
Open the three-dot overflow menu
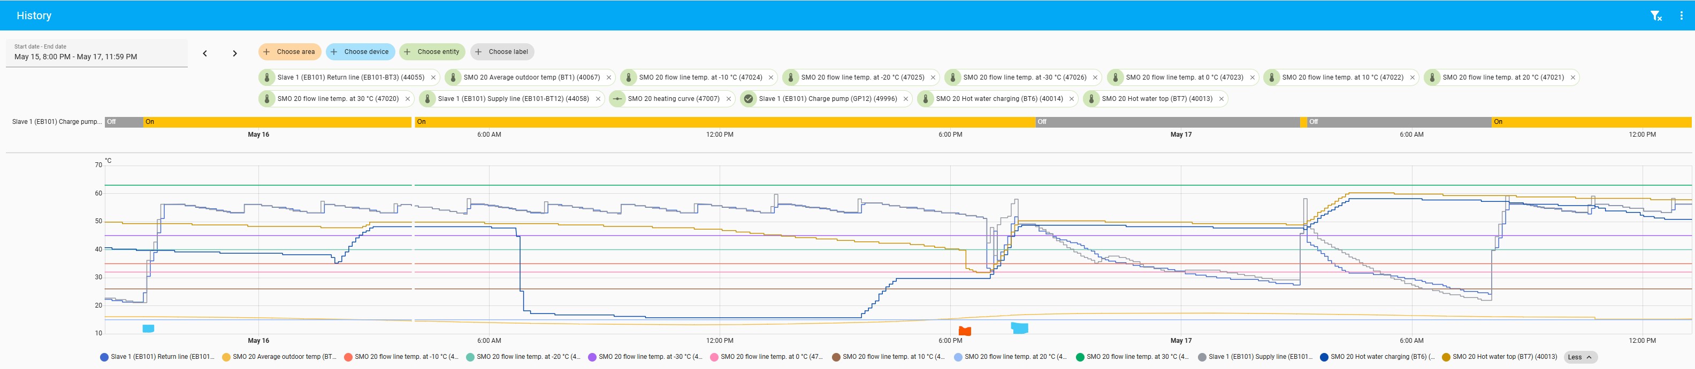tap(1681, 15)
